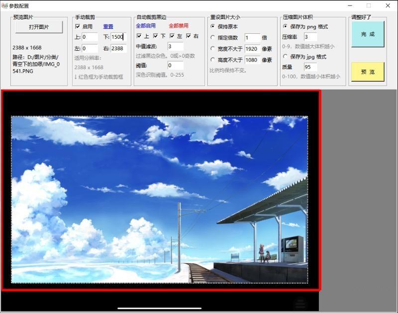Select 保存为 jpg 格式 radio button

(x=285, y=57)
